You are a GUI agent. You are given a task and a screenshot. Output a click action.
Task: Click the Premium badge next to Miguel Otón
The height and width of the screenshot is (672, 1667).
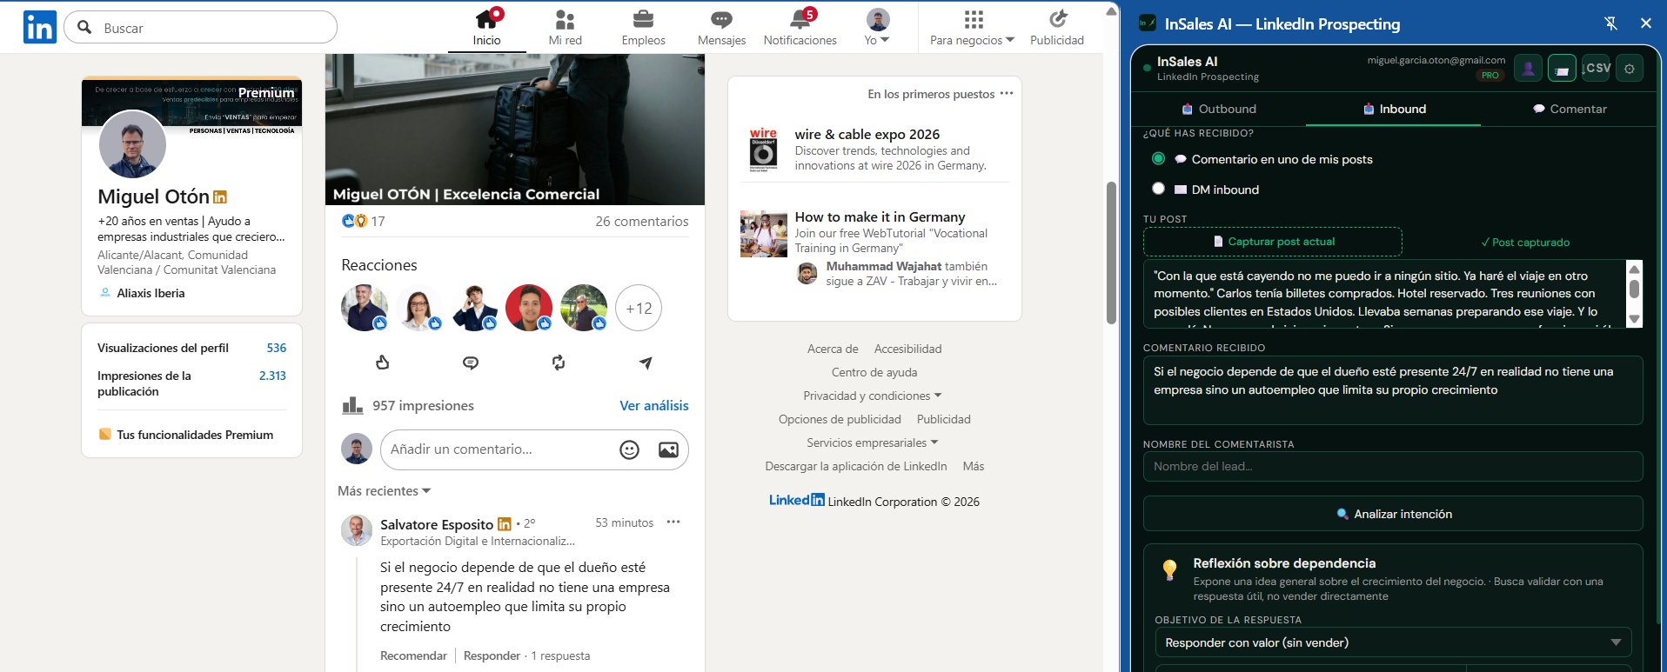[x=220, y=197]
